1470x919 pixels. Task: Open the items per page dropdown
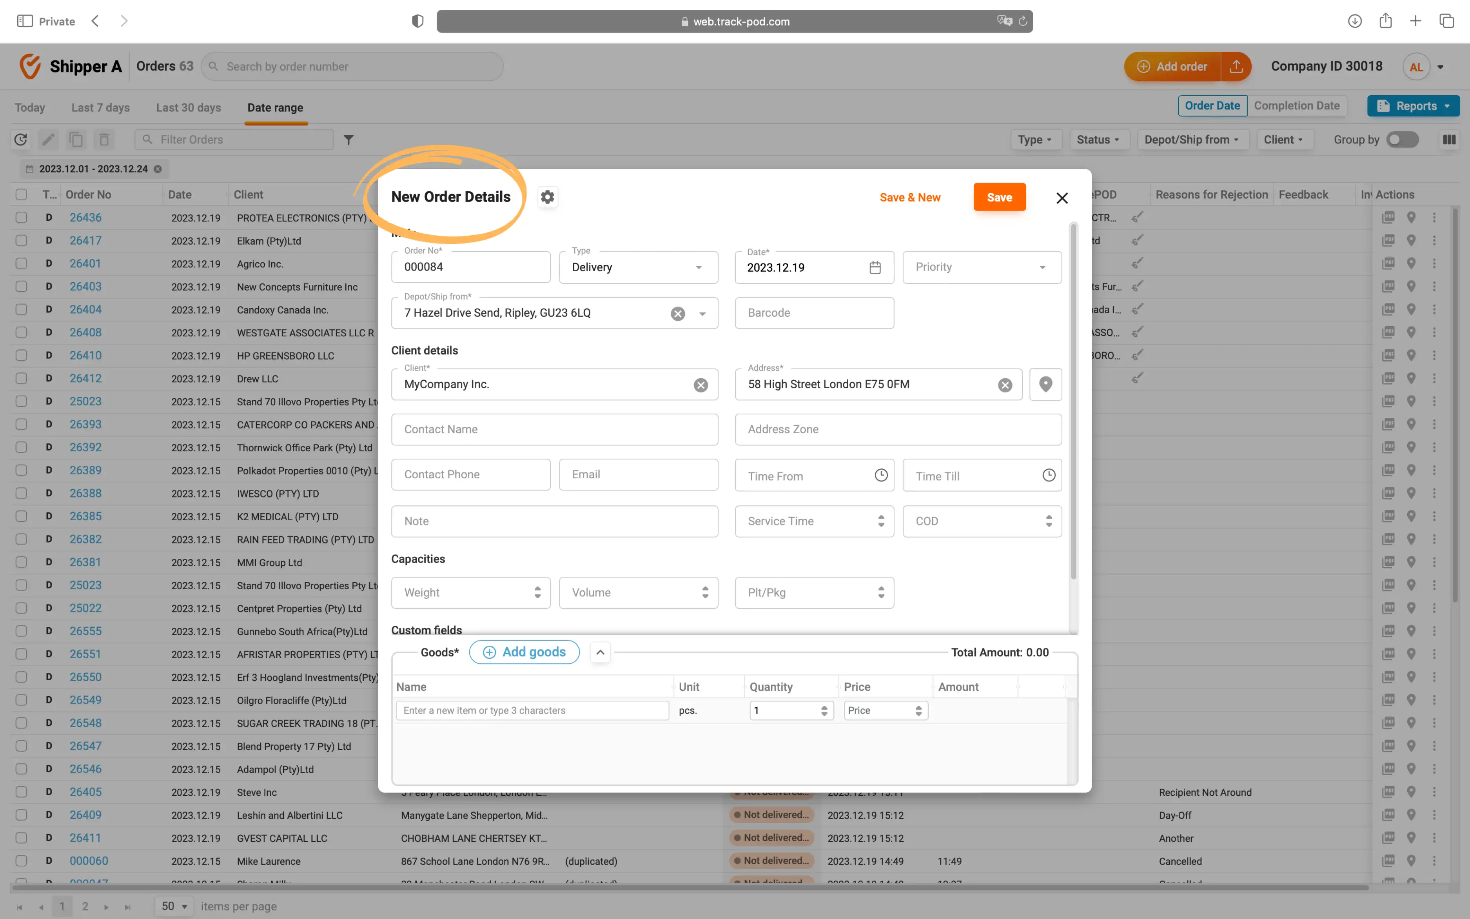(x=174, y=906)
